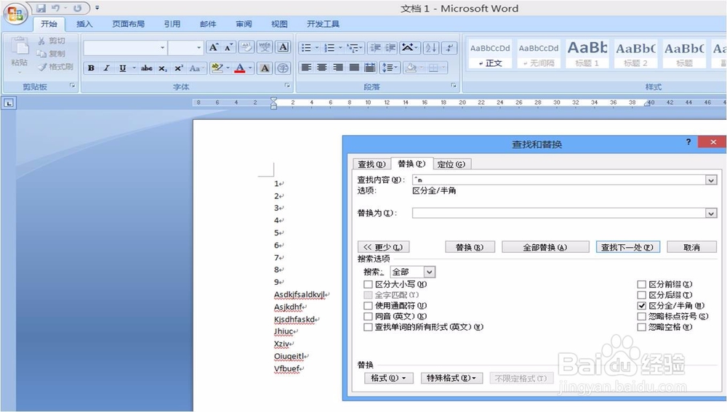The width and height of the screenshot is (727, 412).
Task: Open the 插入 ribbon tab
Action: pyautogui.click(x=84, y=24)
